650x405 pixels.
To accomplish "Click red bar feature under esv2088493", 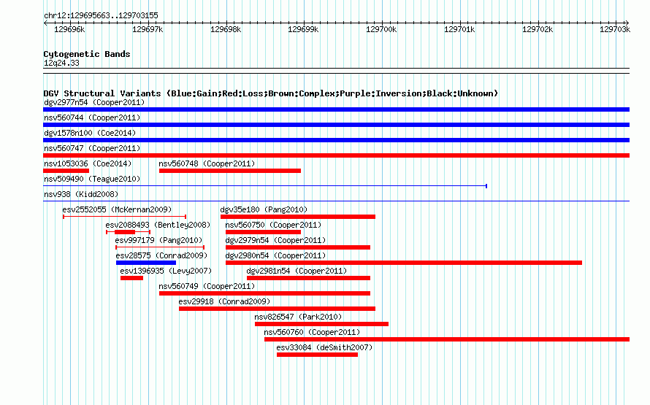I will [x=128, y=232].
